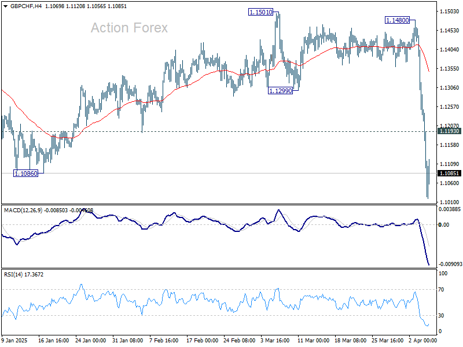Click the 7 Feb 16:00 date label

tap(164, 340)
